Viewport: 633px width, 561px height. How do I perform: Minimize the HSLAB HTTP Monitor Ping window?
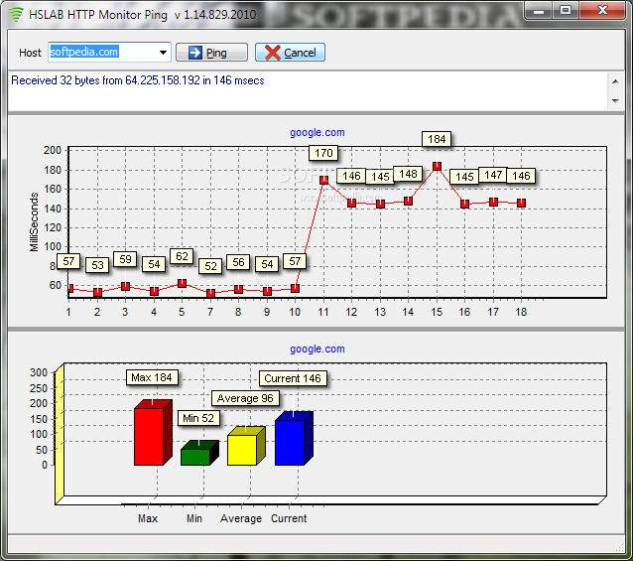coord(539,11)
